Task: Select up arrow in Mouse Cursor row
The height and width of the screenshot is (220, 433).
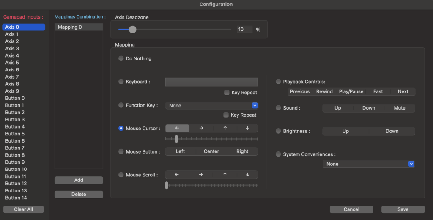Action: pos(225,128)
